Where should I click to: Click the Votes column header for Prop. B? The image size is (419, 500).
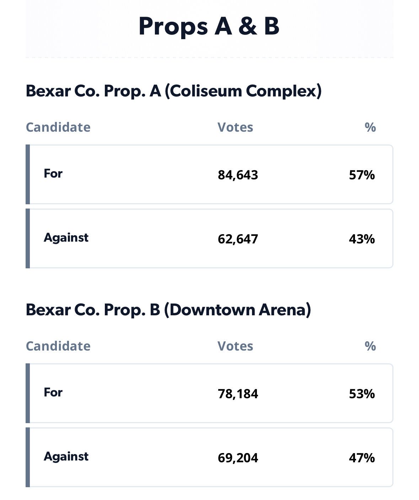[235, 346]
